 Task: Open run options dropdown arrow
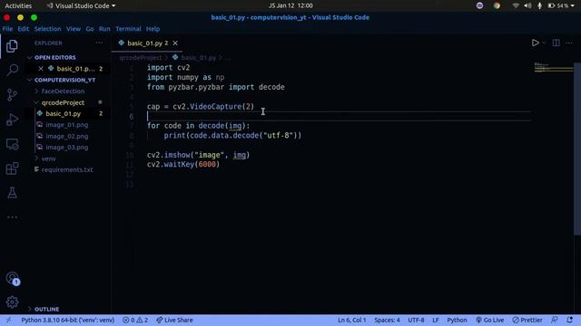(x=544, y=43)
